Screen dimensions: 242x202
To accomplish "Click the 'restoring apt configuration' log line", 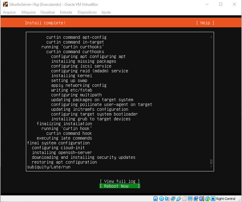I will [x=64, y=162].
